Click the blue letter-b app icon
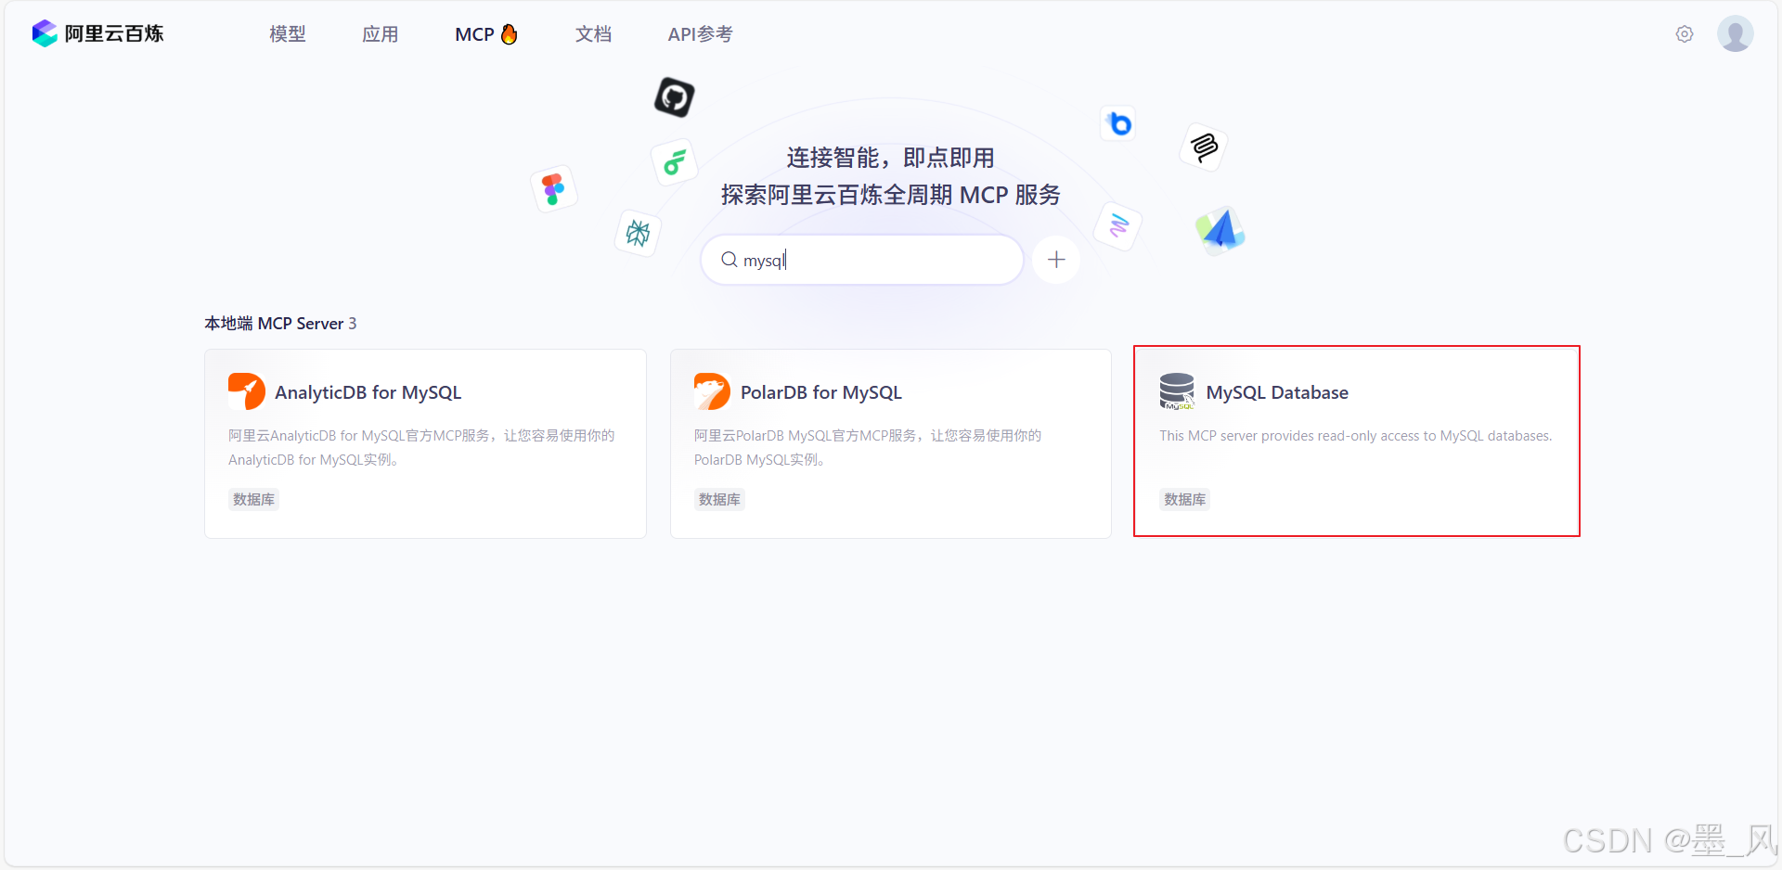1782x870 pixels. pos(1117,122)
